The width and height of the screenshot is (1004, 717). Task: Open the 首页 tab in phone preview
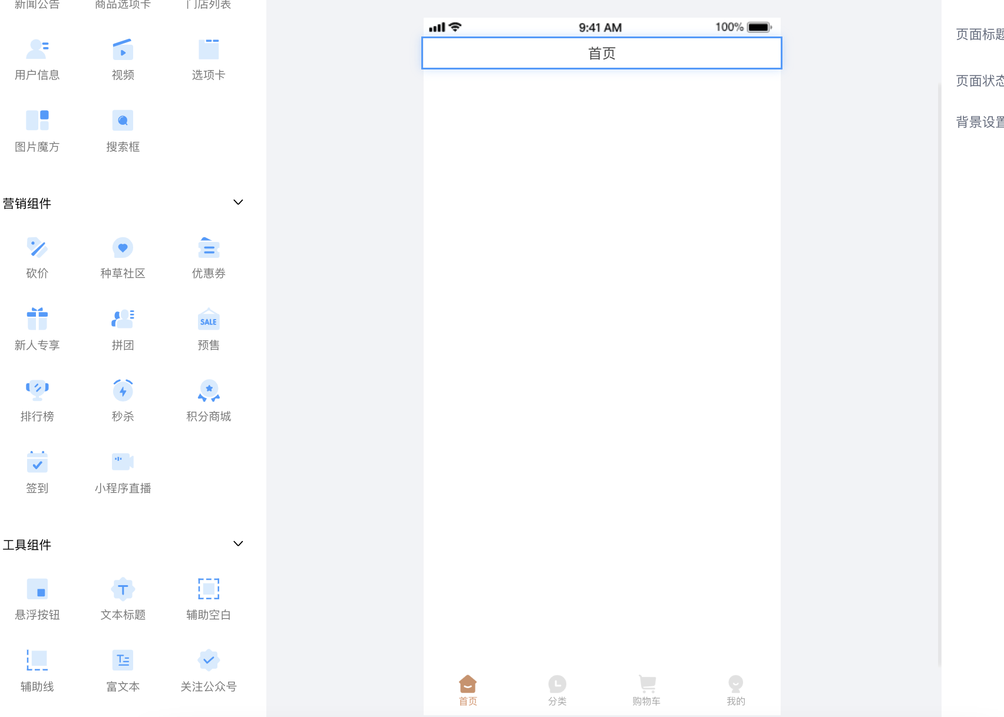click(x=468, y=691)
